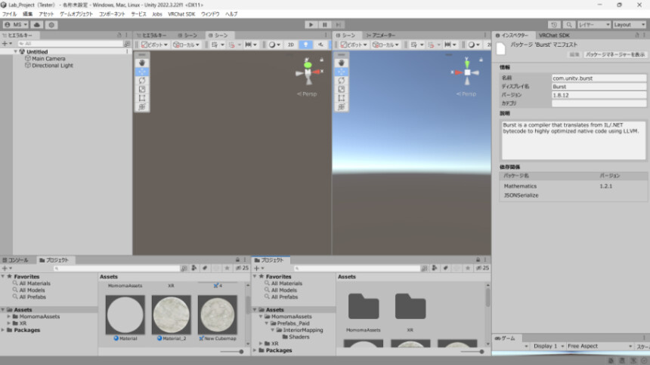This screenshot has width=650, height=365.
Task: Open the Layout dropdown
Action: [x=630, y=25]
